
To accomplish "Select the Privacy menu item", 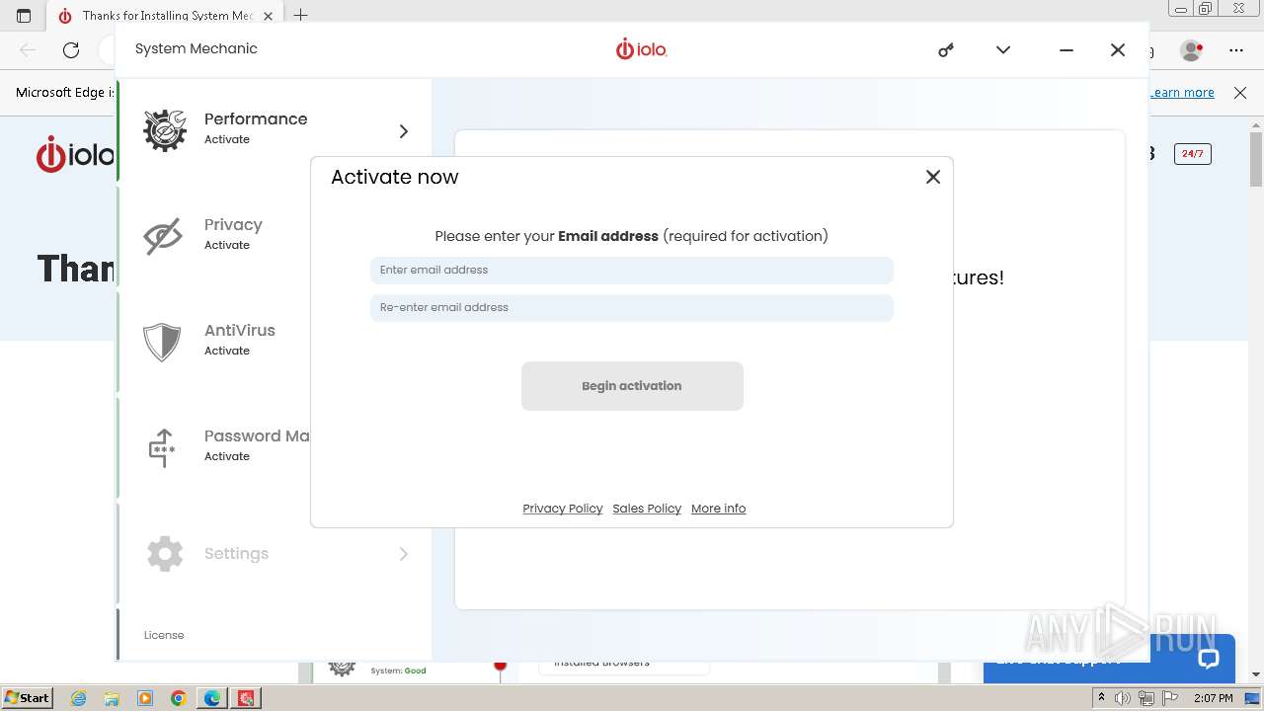I will click(x=215, y=236).
